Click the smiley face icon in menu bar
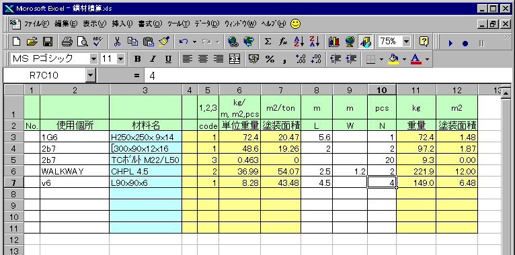The height and width of the screenshot is (255, 515). (x=296, y=23)
